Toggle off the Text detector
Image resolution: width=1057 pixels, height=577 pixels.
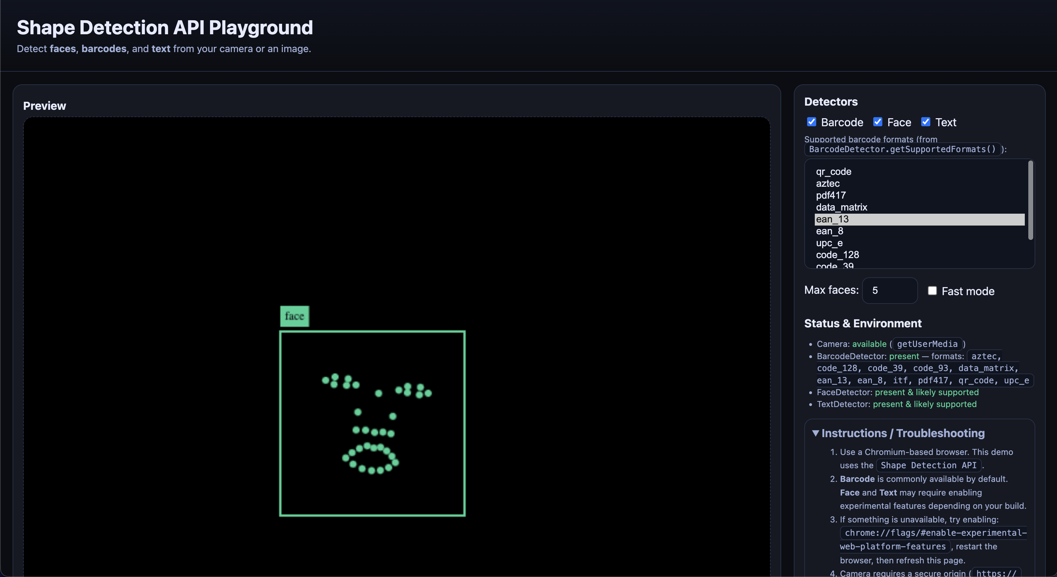tap(926, 122)
